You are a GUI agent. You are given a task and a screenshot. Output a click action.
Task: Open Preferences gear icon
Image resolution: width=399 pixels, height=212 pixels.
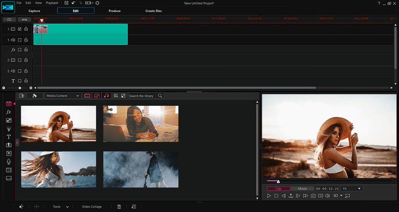[97, 3]
